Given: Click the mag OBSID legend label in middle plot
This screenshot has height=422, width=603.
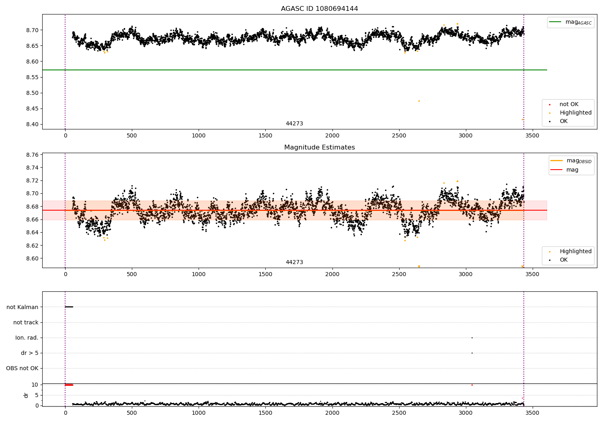Looking at the screenshot, I should (x=579, y=161).
